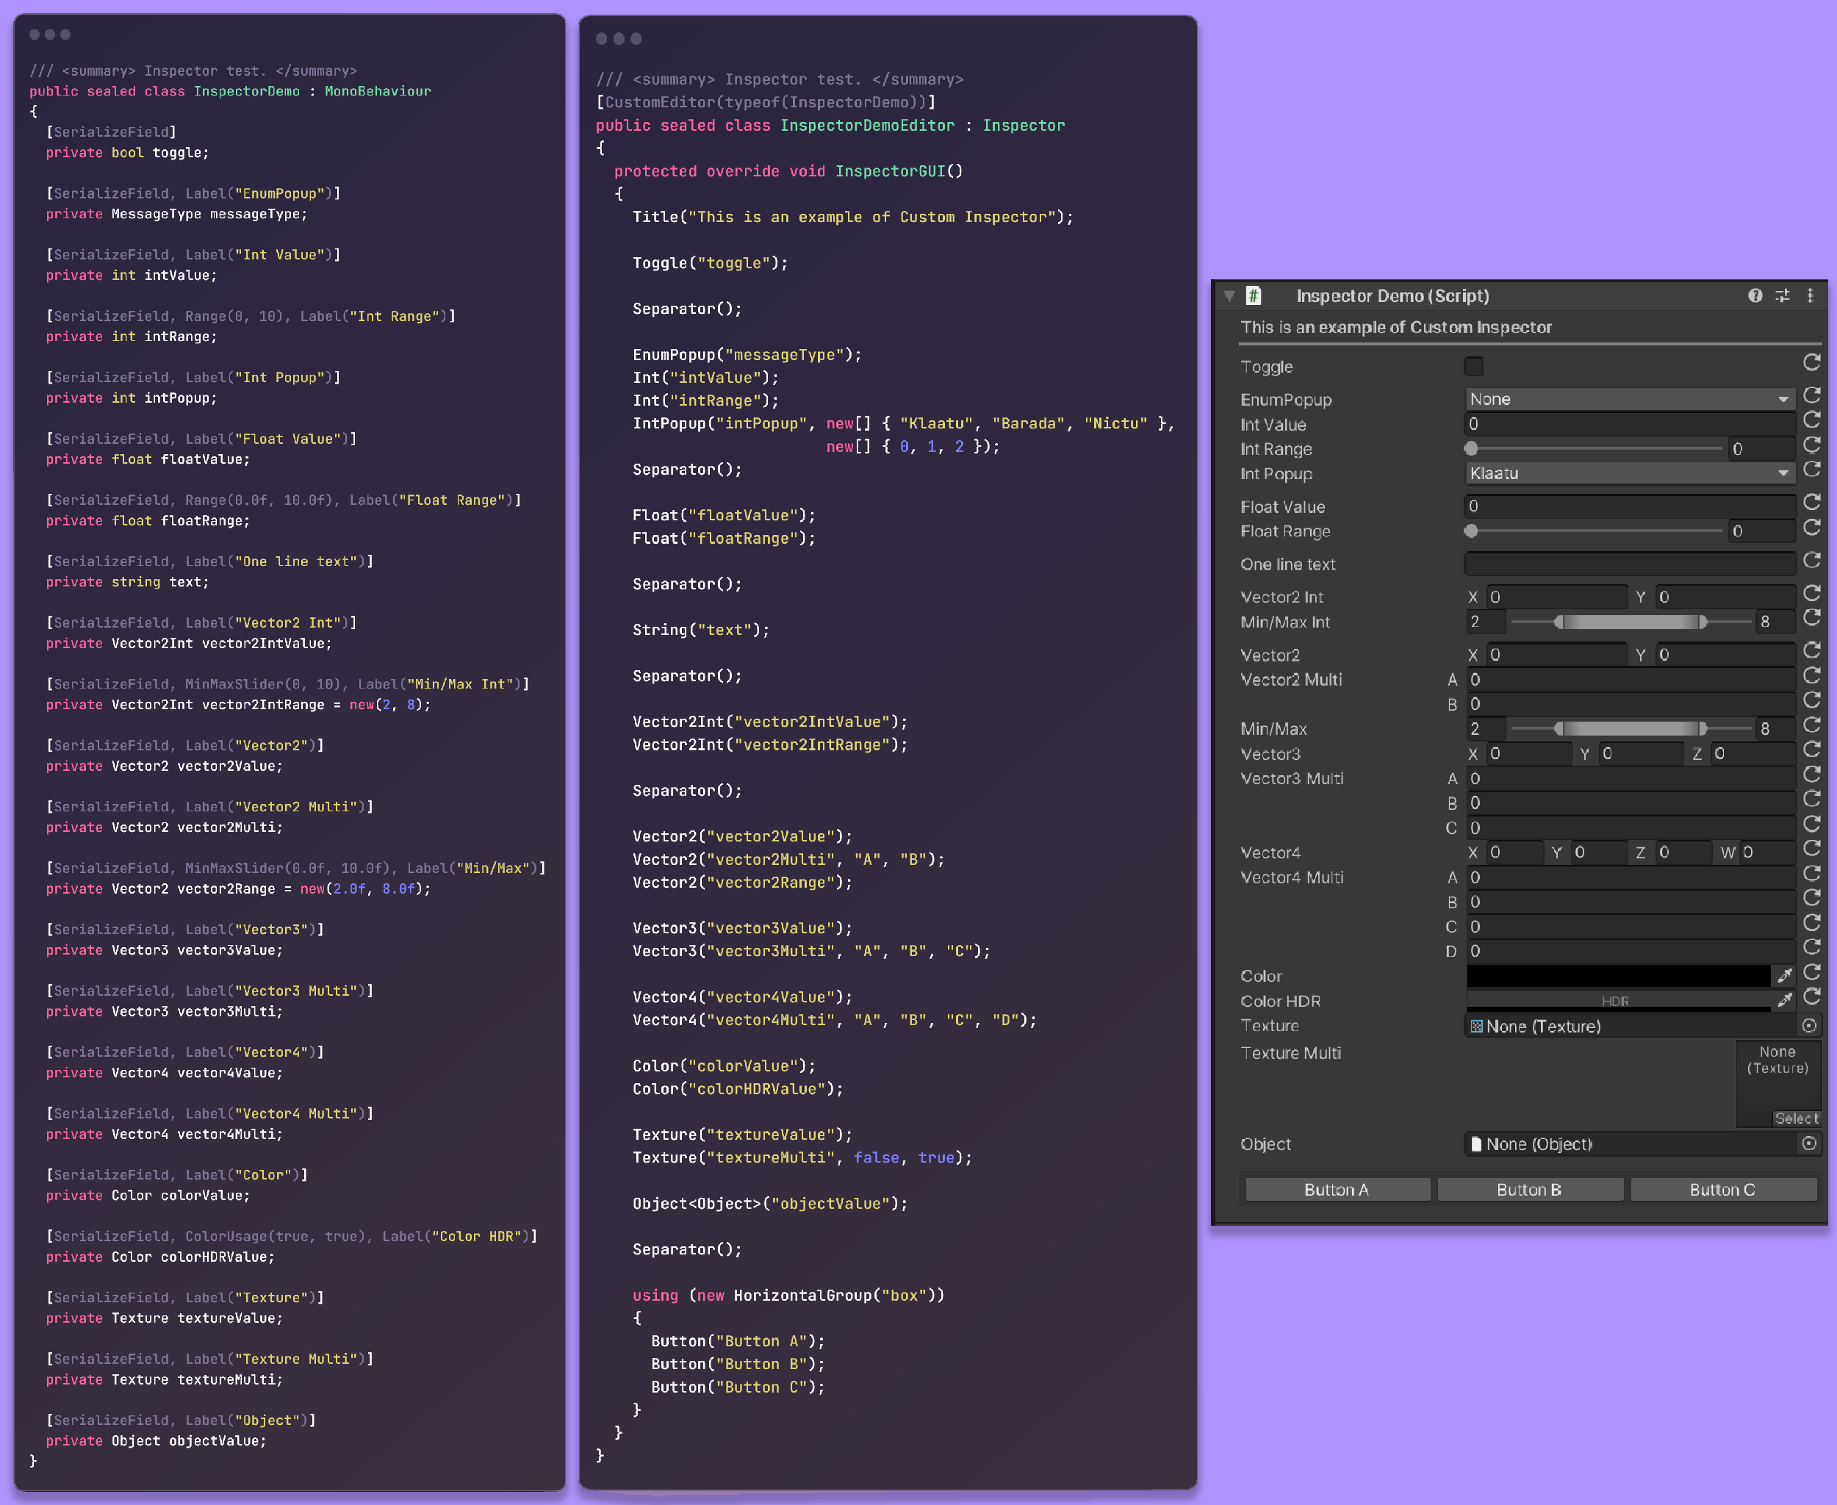Open the component help reference icon
1837x1505 pixels.
1755,295
